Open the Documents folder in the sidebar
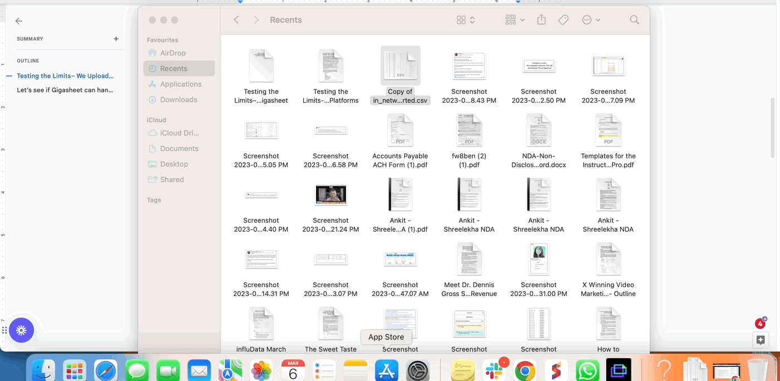This screenshot has width=780, height=381. coord(179,148)
